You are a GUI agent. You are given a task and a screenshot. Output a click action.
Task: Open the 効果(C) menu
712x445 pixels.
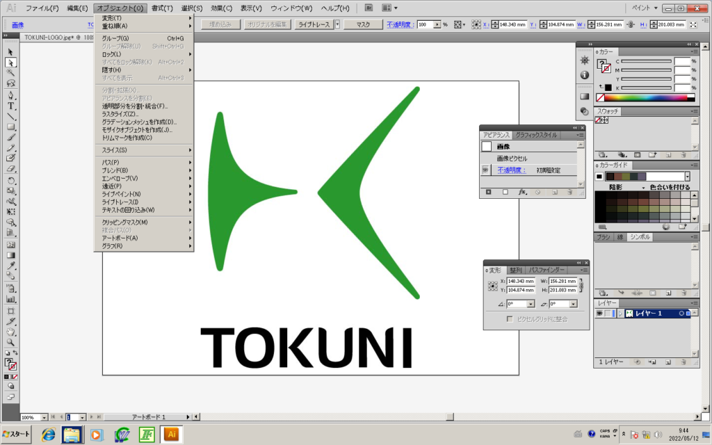221,8
